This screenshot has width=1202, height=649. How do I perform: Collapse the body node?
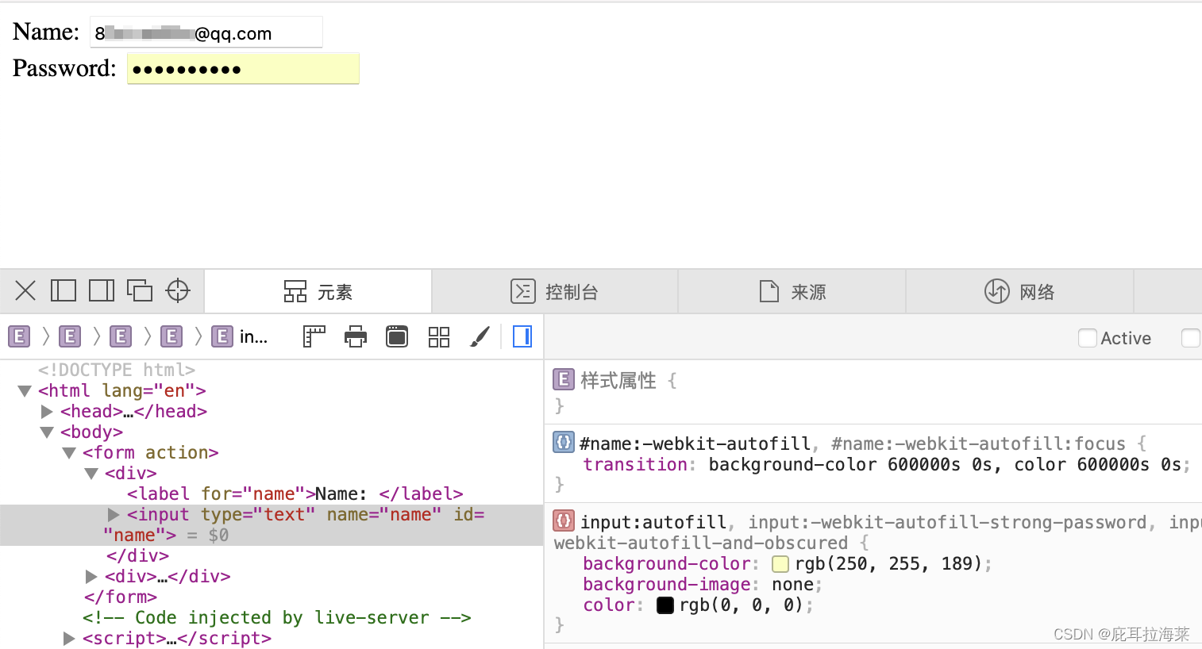[x=47, y=432]
